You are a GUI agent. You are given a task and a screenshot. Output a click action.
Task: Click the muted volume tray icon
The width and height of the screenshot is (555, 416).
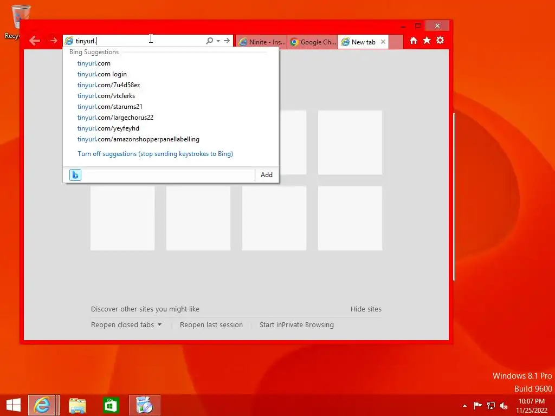(504, 405)
